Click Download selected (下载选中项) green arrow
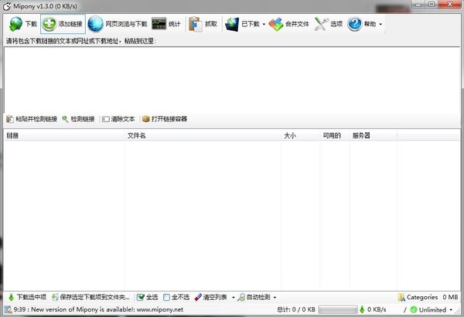This screenshot has width=464, height=317. 12,297
